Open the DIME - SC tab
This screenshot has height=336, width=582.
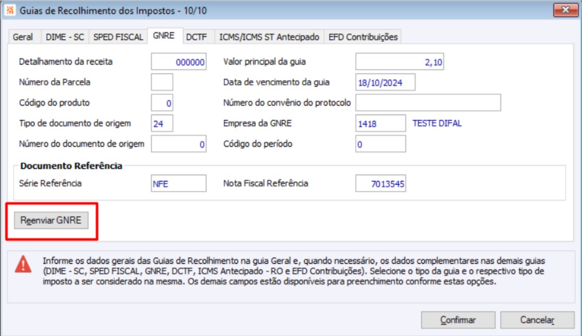click(x=65, y=37)
